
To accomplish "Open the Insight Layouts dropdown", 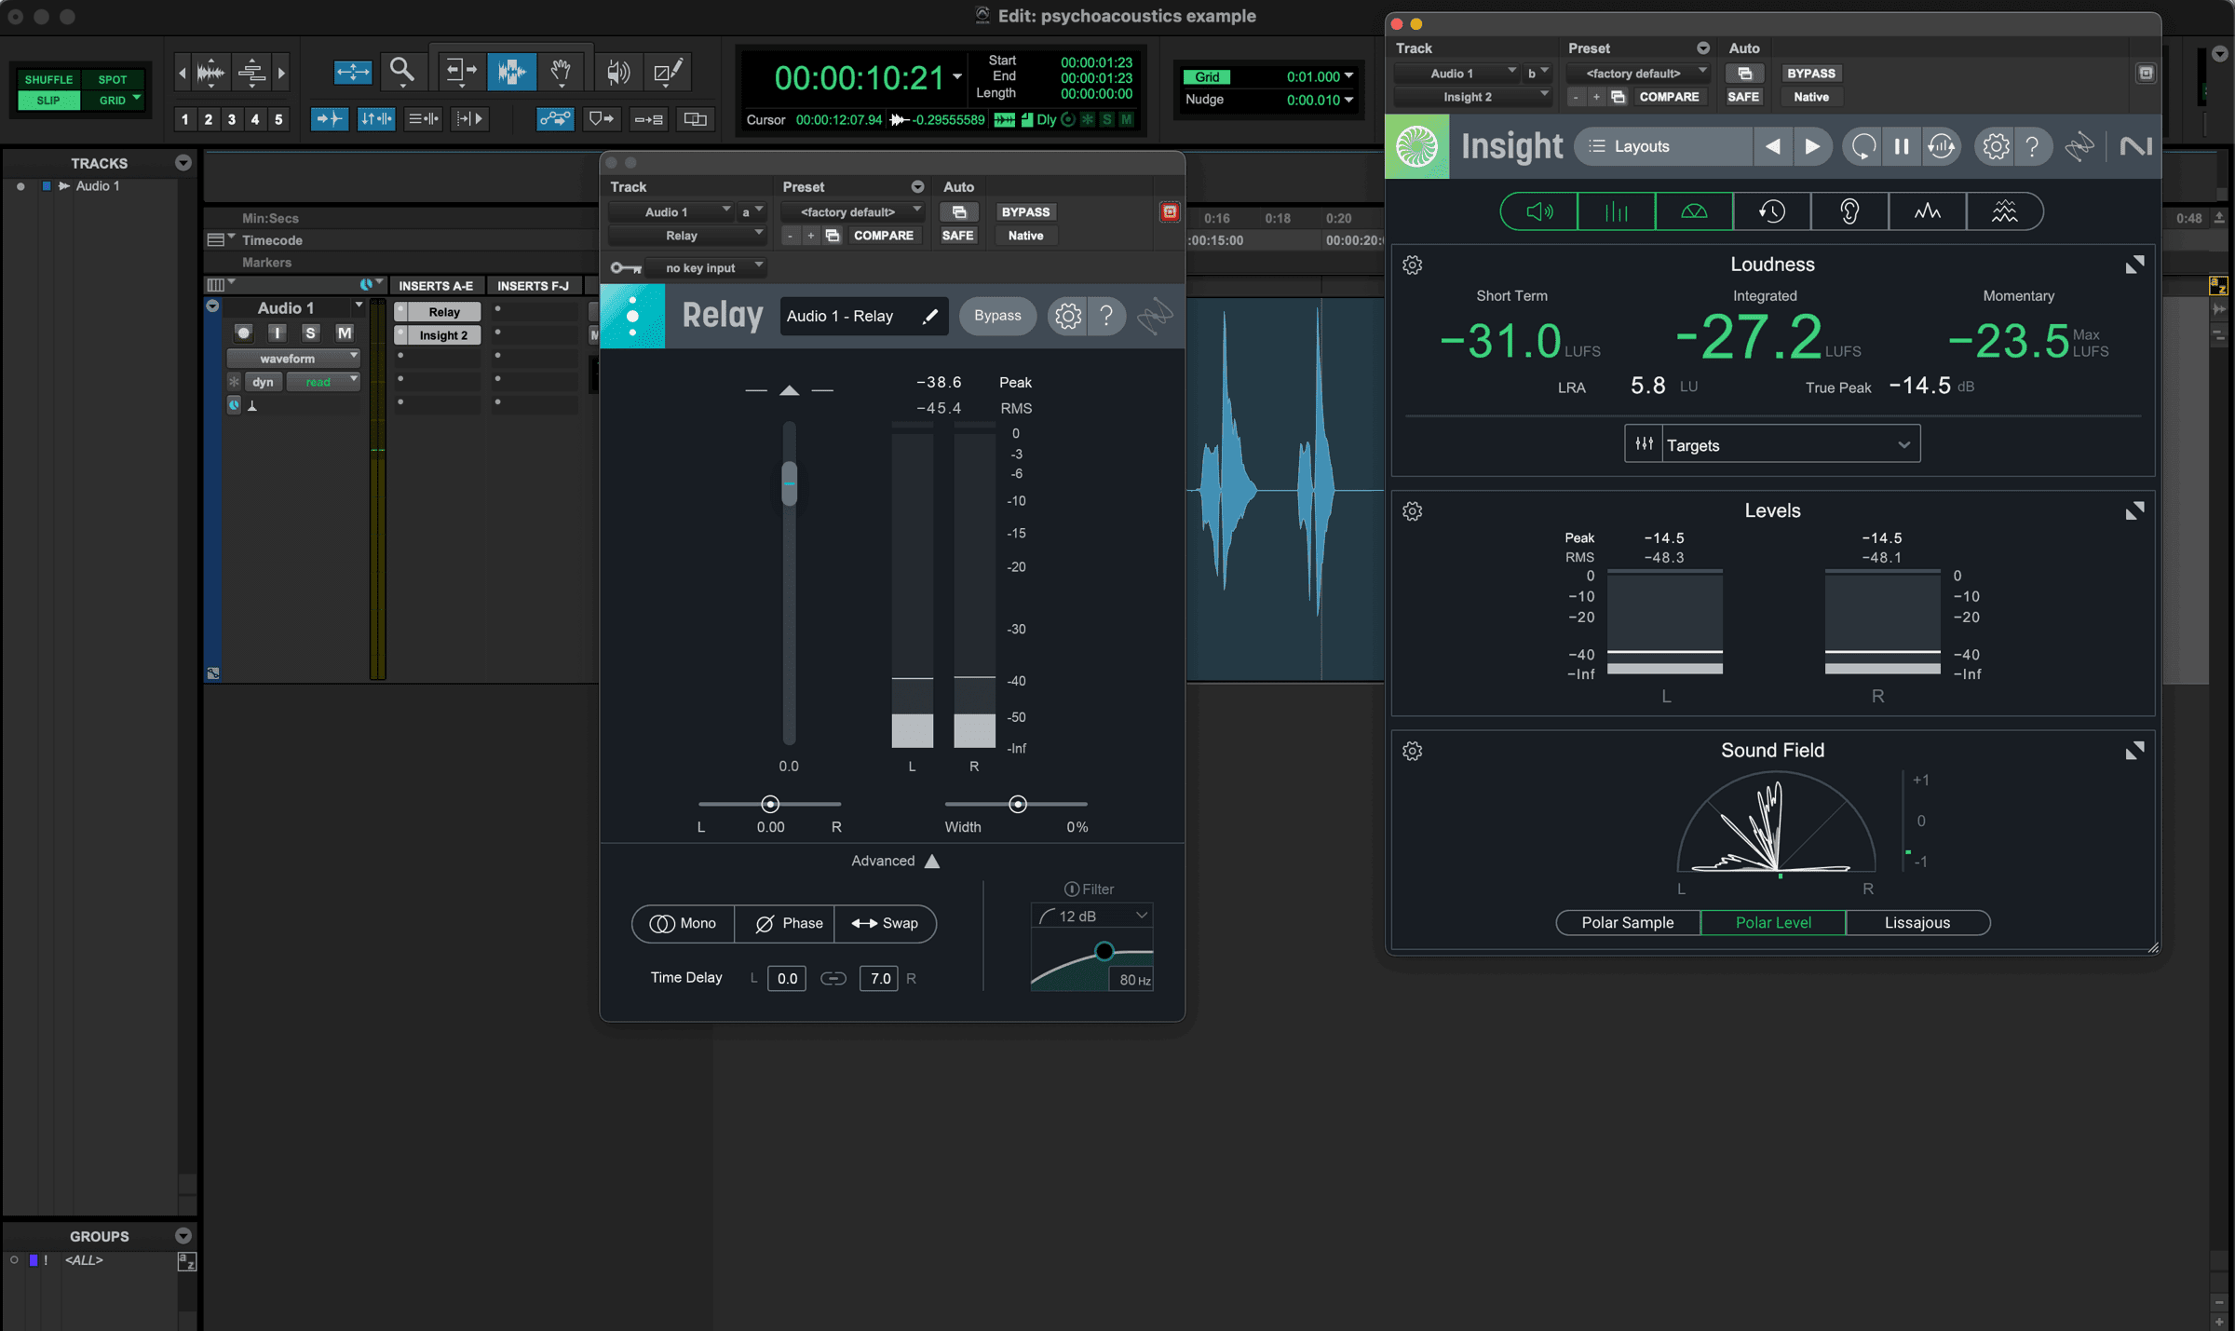I will [1662, 146].
